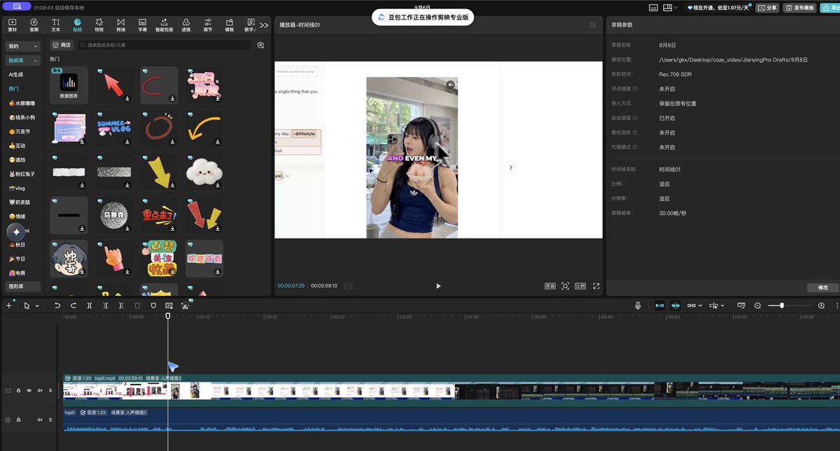Mute the video track speaker icon

tap(40, 390)
